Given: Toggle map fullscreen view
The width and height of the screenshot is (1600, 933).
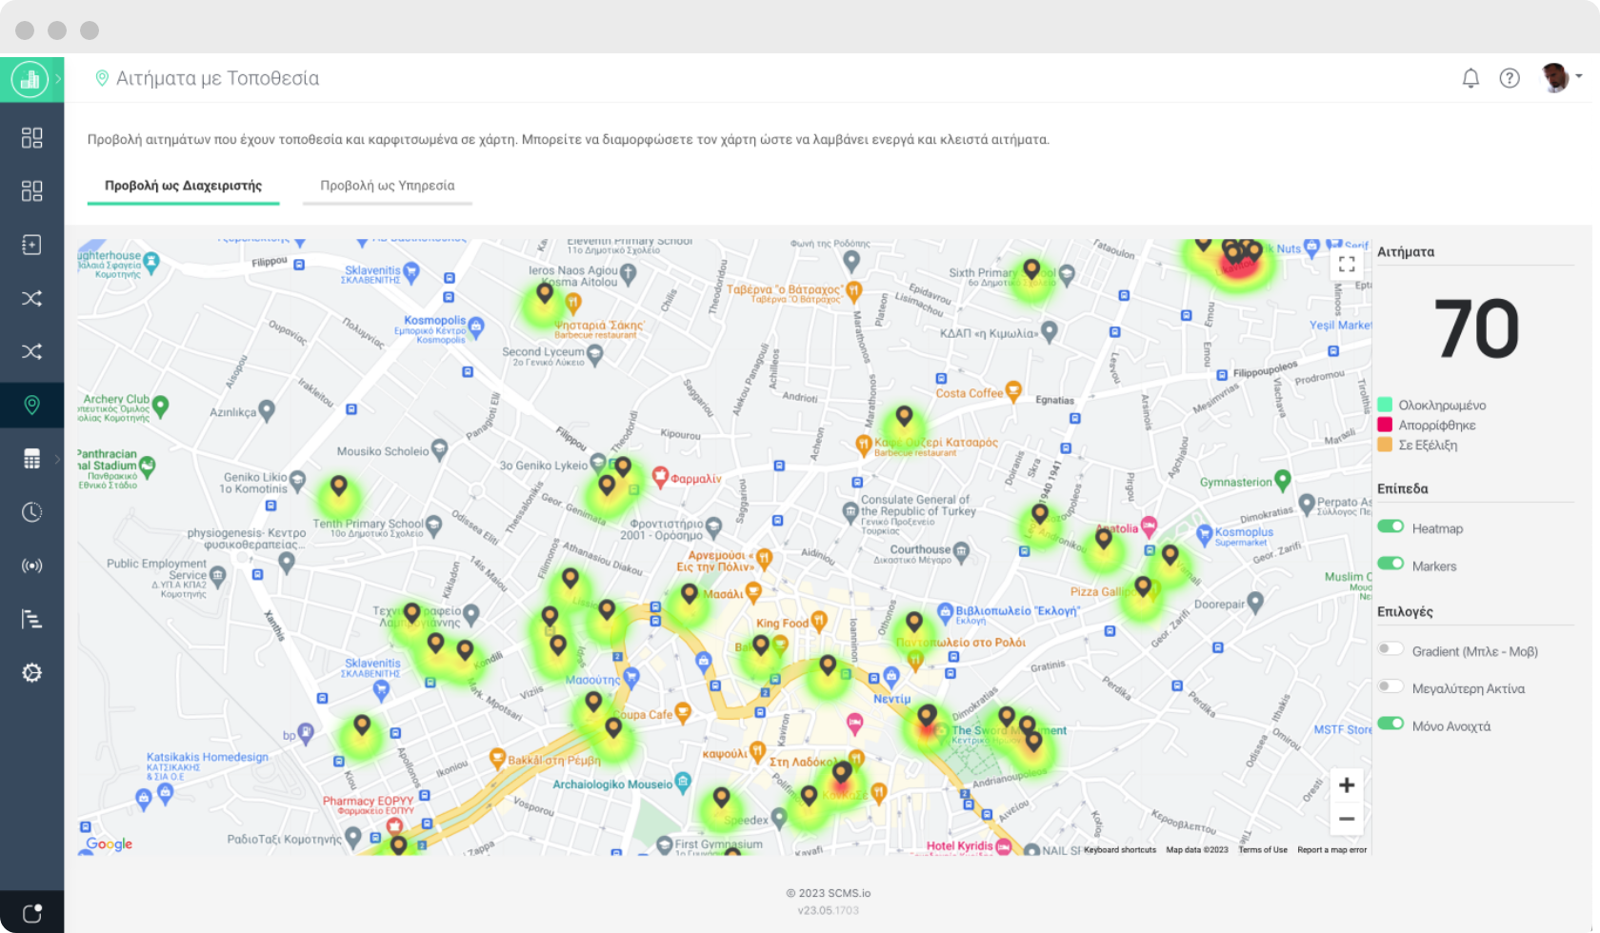Looking at the screenshot, I should [1347, 264].
